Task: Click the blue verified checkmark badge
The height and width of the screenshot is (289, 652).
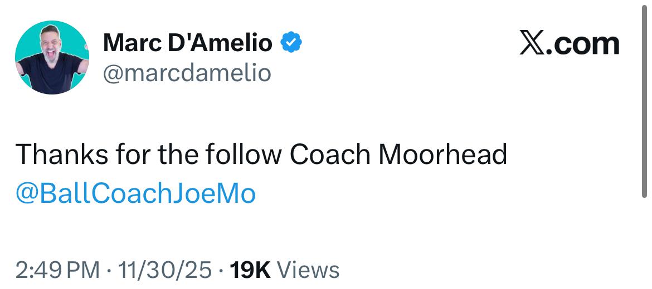Action: pos(290,43)
